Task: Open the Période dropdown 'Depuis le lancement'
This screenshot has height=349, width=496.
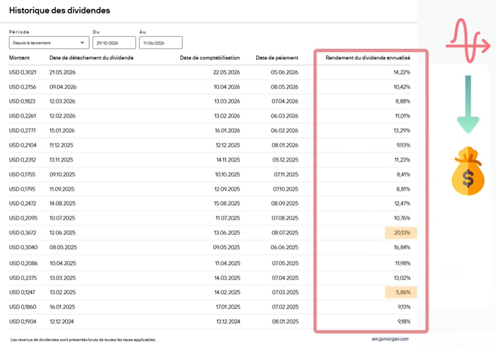Action: (49, 42)
